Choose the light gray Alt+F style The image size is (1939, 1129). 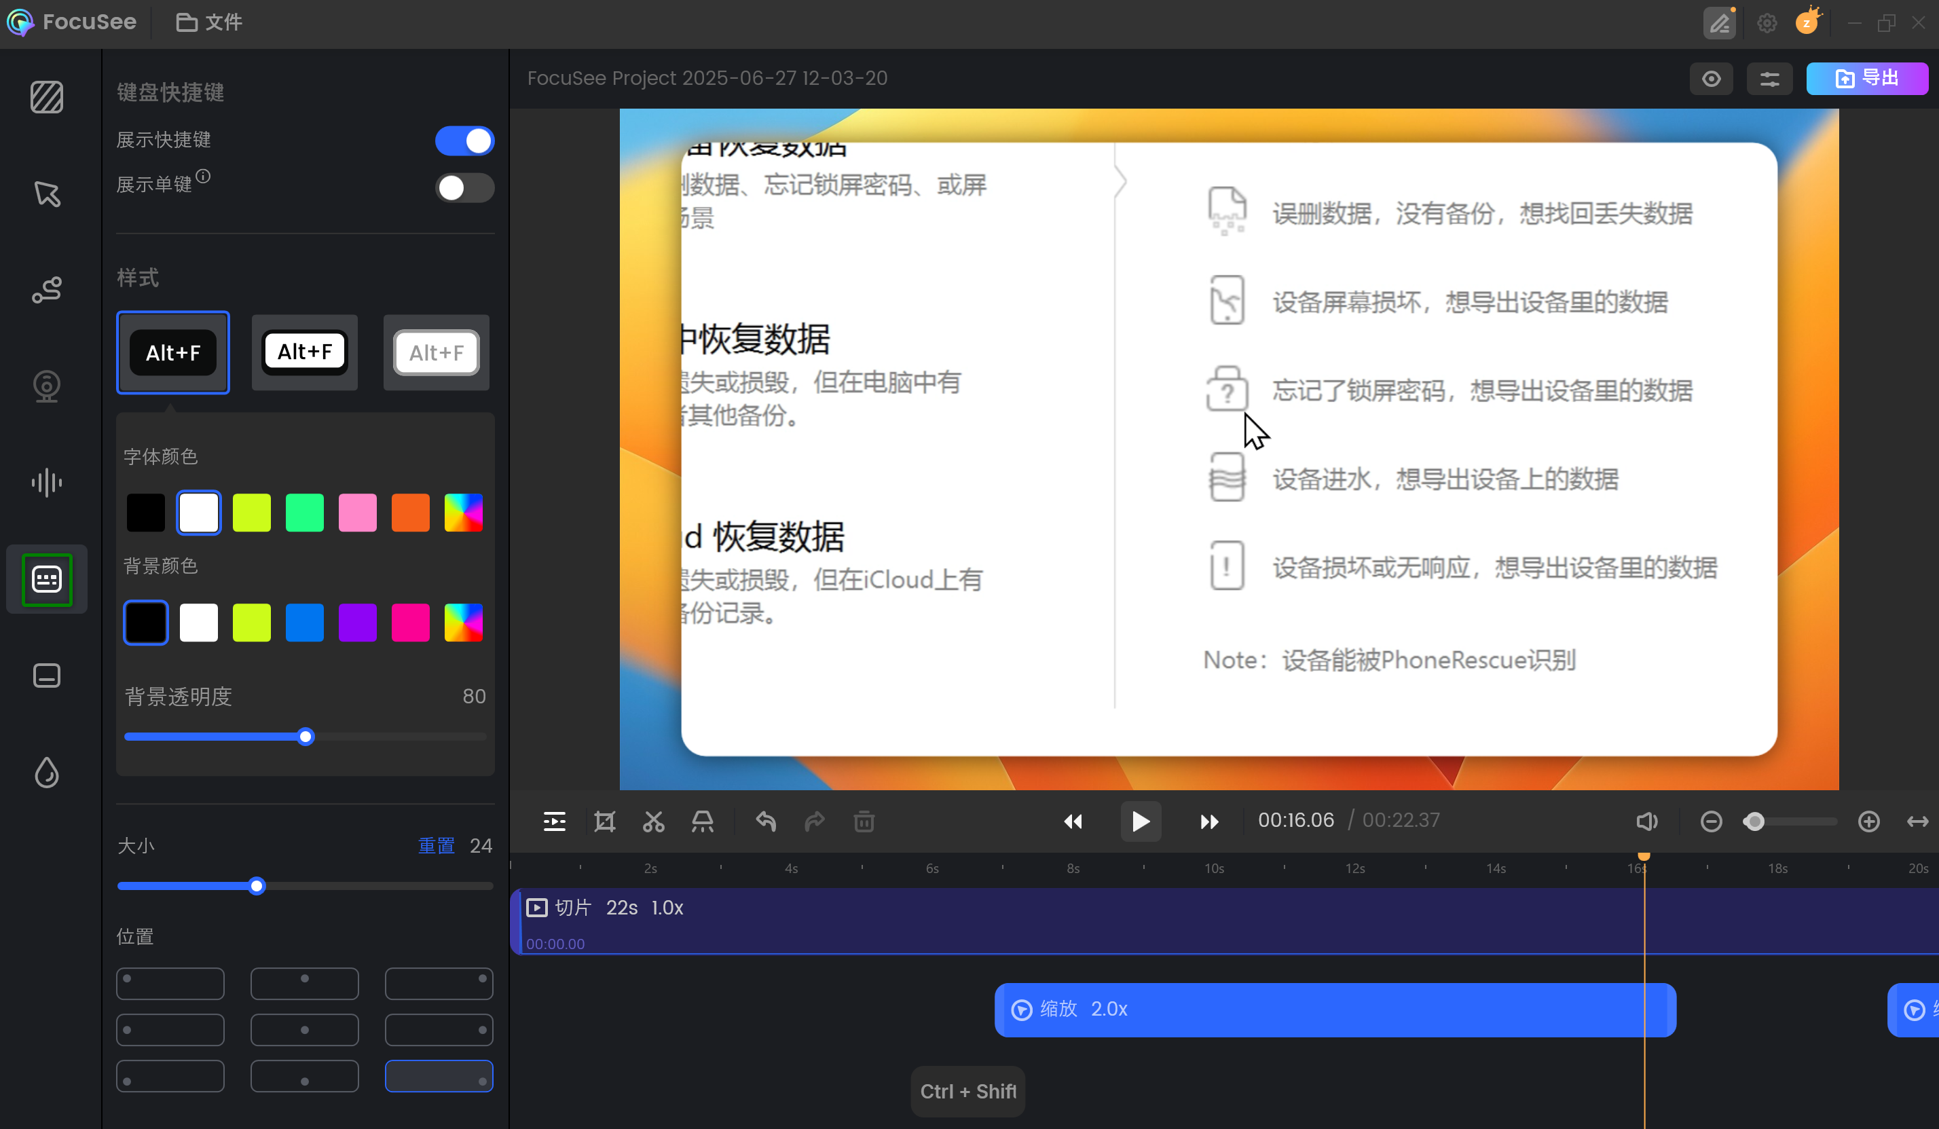[x=437, y=352]
